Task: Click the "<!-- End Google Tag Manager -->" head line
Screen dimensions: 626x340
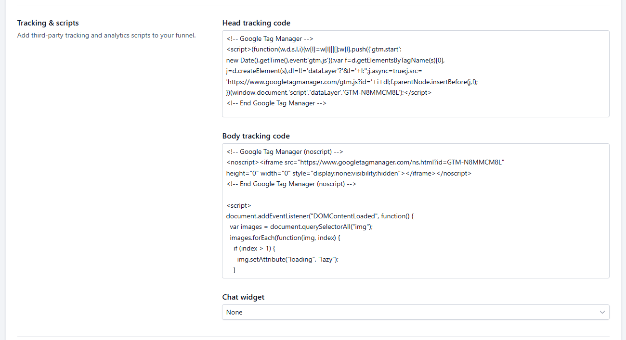Action: (x=276, y=103)
